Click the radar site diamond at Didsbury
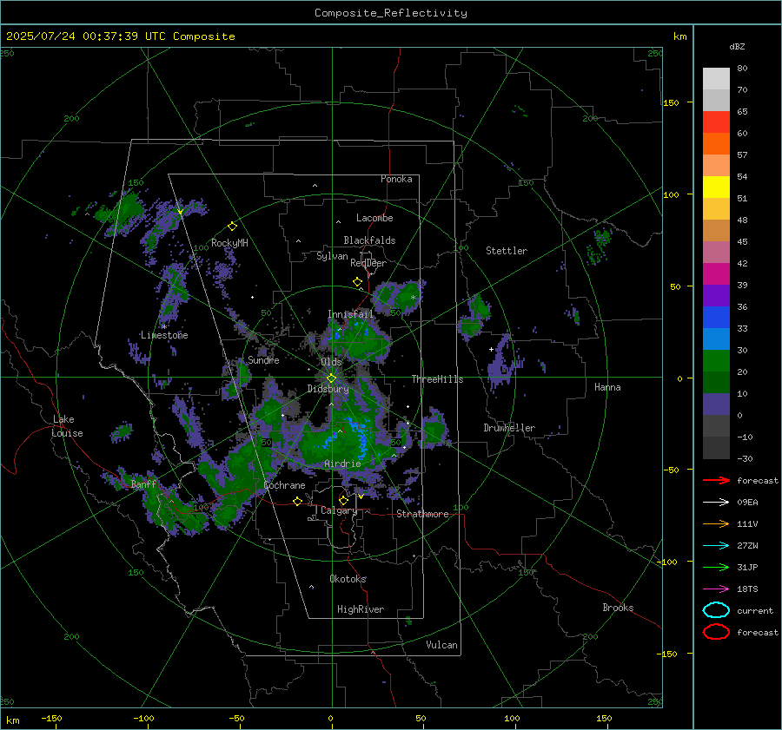 pos(331,378)
